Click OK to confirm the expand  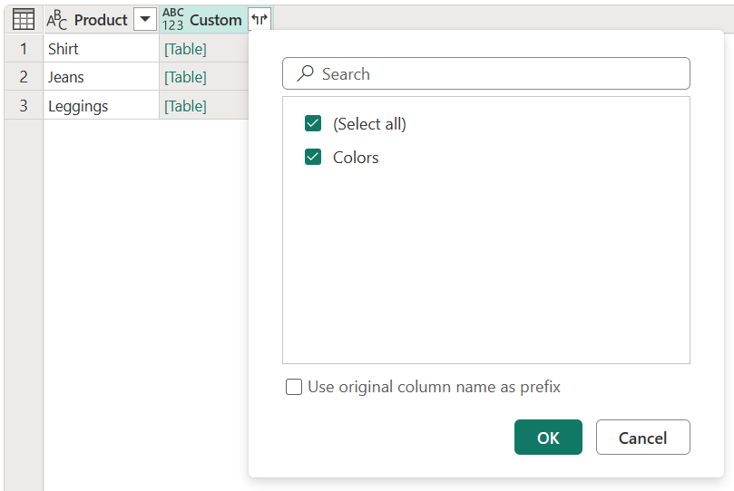tap(548, 438)
